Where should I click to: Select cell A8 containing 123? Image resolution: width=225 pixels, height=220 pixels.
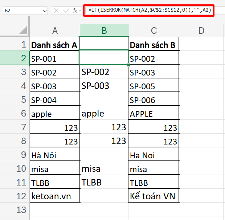[55, 140]
